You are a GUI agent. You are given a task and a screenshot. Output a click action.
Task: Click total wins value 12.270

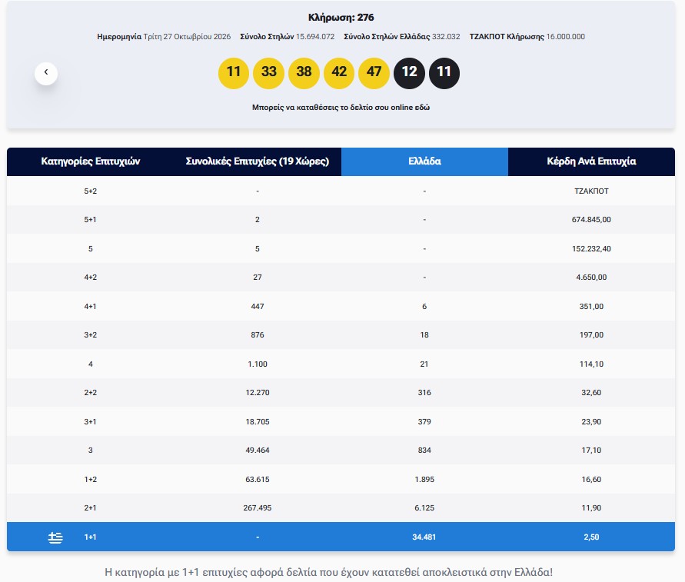[258, 393]
